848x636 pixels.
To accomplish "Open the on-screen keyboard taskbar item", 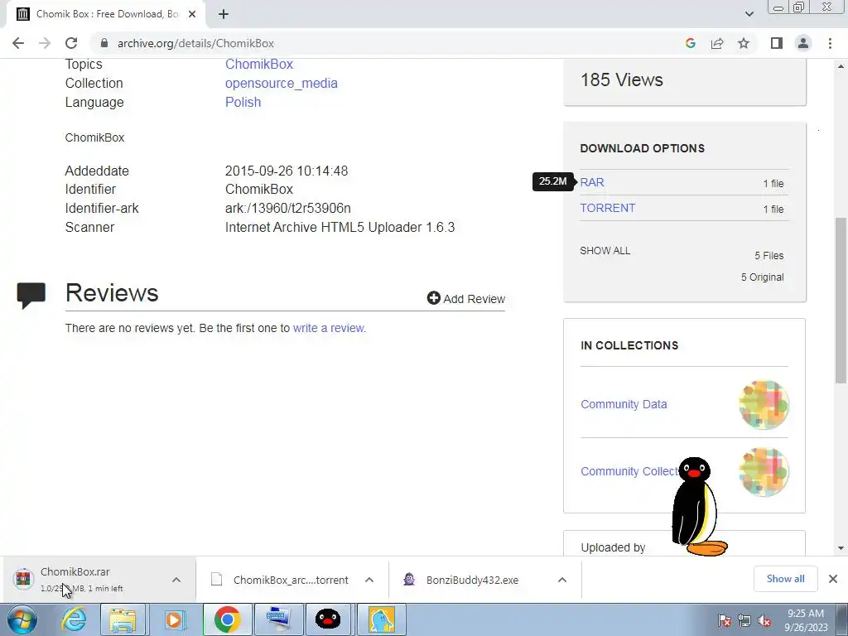I will point(279,619).
